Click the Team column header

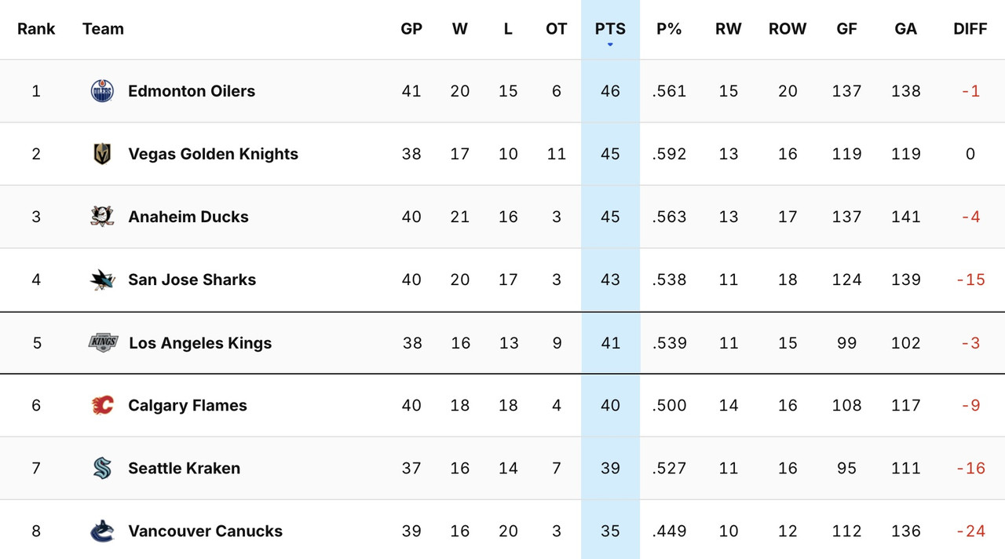[x=102, y=28]
